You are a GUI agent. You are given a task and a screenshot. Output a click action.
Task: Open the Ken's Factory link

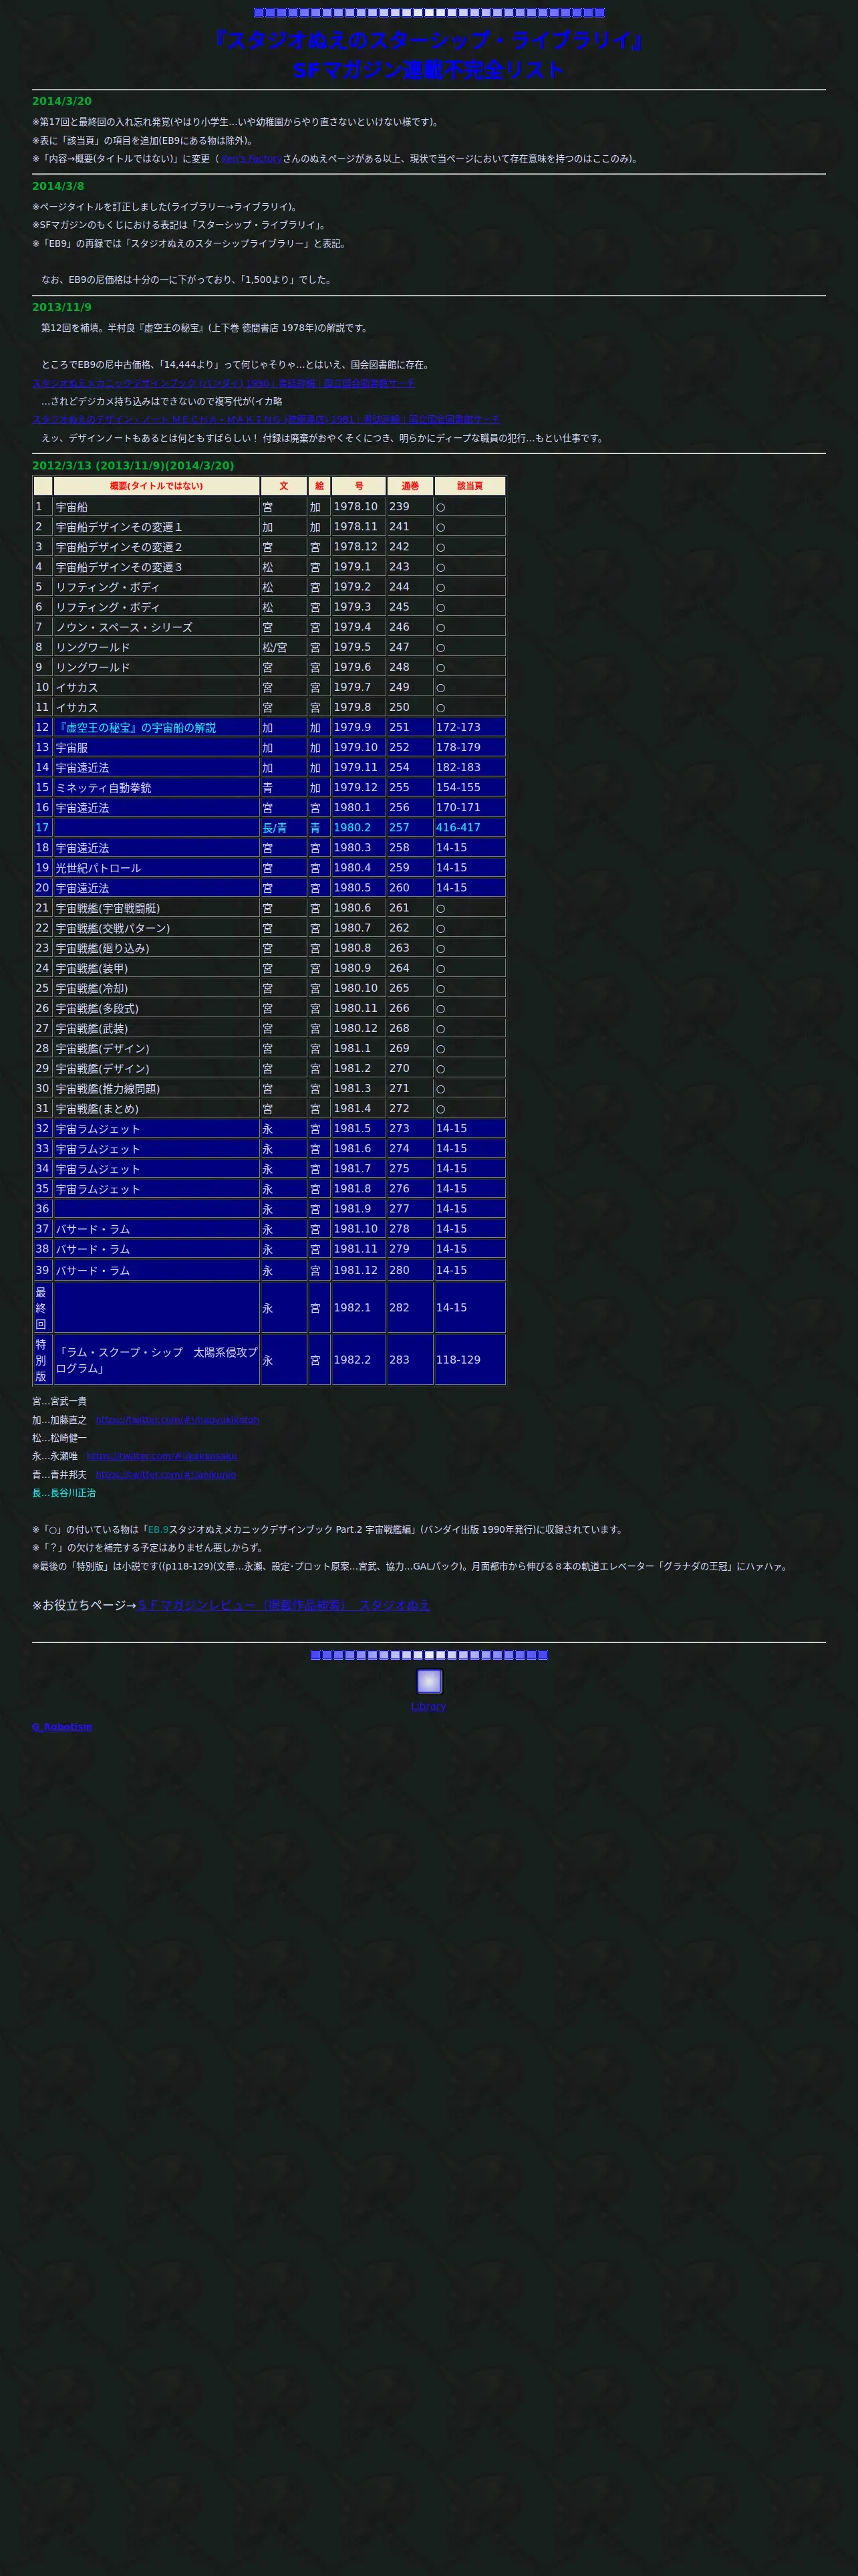(x=251, y=159)
